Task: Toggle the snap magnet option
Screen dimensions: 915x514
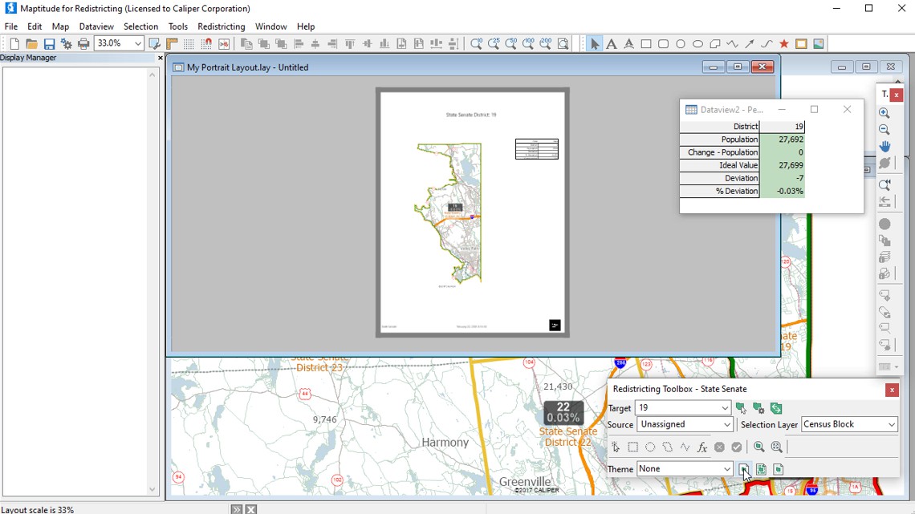Action: coord(206,44)
